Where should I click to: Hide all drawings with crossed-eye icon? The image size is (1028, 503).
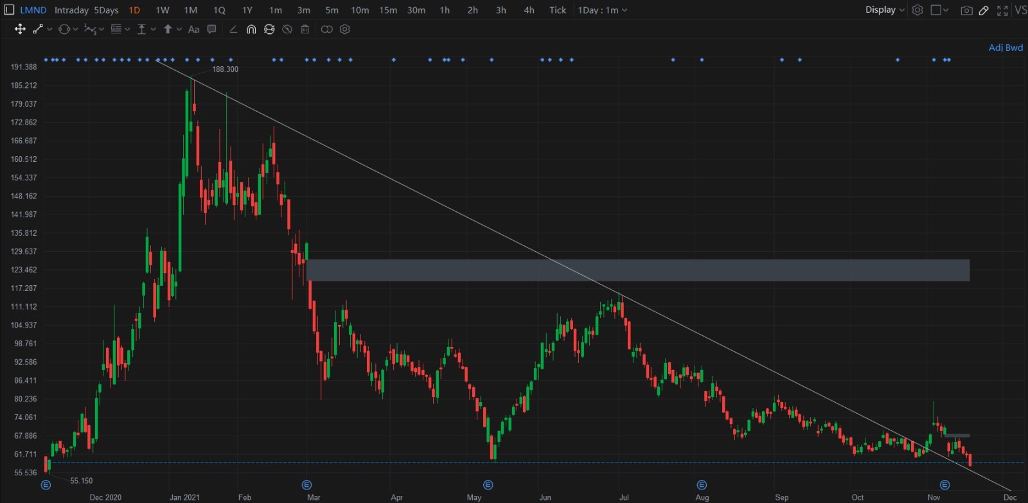pyautogui.click(x=287, y=29)
